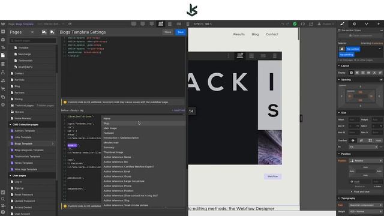Click Close in Blogs Template Settings
Screen dimensions: 384x216
168,32
